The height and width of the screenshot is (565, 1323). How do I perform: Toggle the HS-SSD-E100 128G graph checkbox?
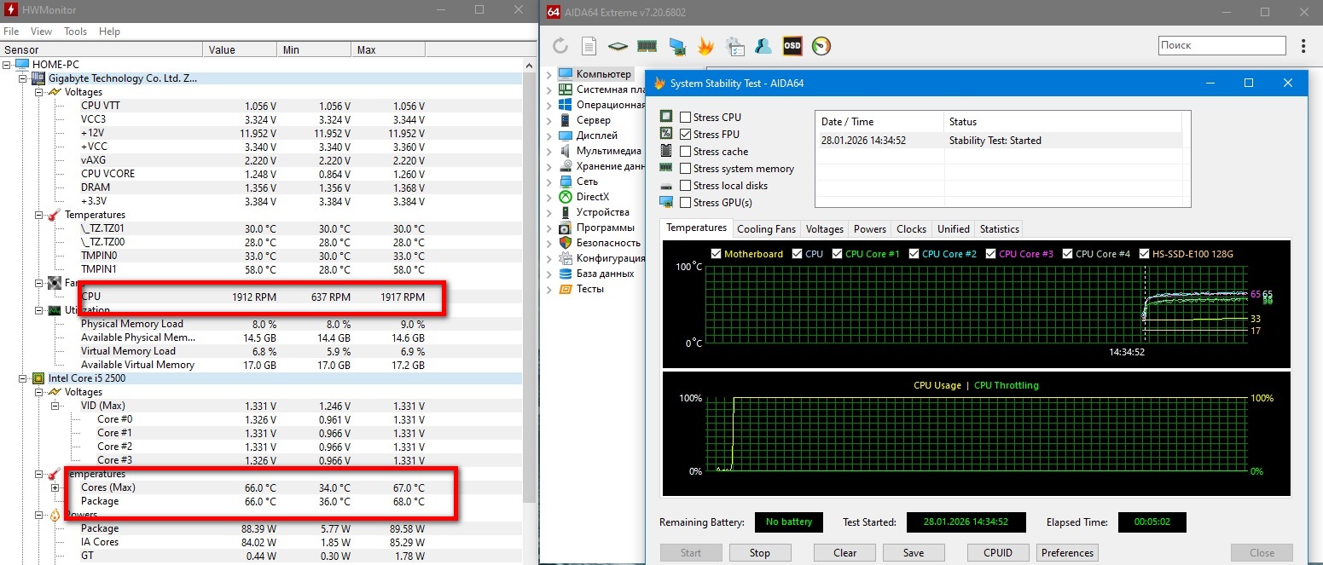(x=1144, y=254)
